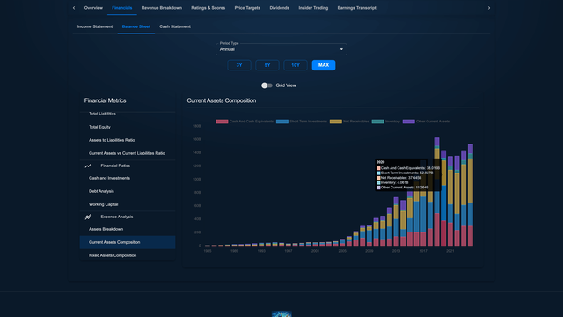The width and height of the screenshot is (563, 317).
Task: Go to the Revenue Breakdown tab
Action: pyautogui.click(x=162, y=8)
